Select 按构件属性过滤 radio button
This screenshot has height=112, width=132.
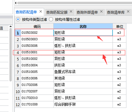point(51,19)
